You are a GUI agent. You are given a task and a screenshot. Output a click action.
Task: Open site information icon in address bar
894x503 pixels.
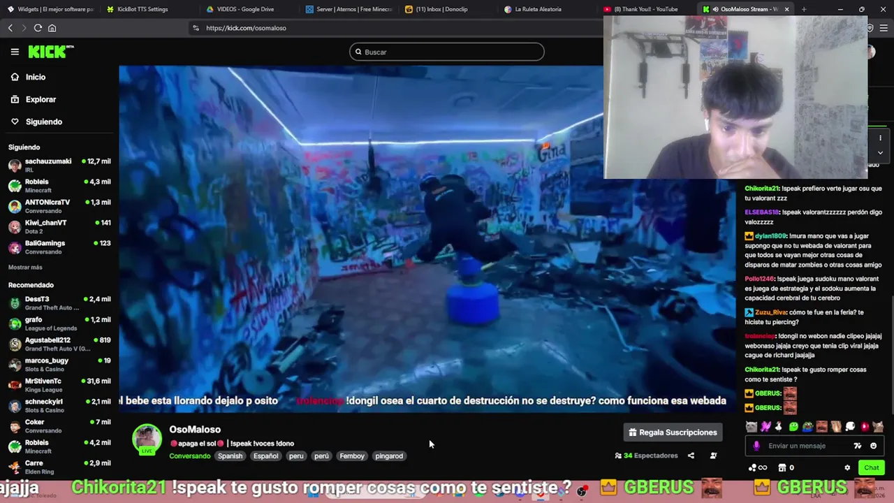[196, 28]
